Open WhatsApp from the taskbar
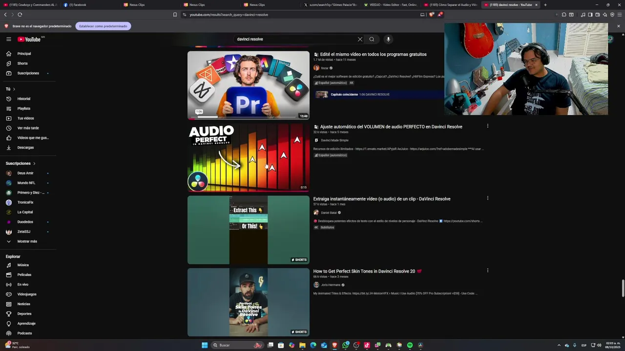 tap(346, 345)
